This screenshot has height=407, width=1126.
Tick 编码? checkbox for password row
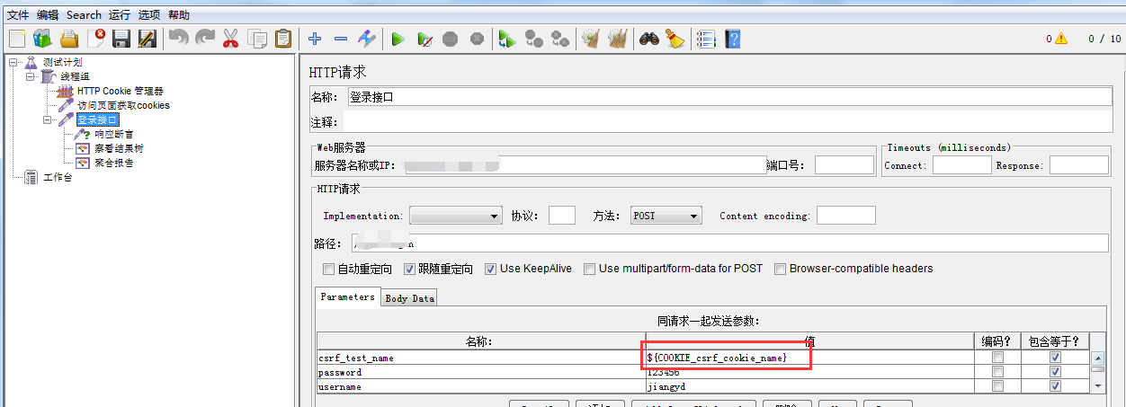click(x=997, y=372)
